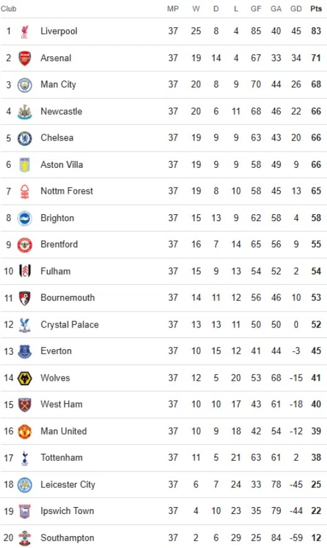This screenshot has width=327, height=548.
Task: Click the Pts column header
Action: 316,9
